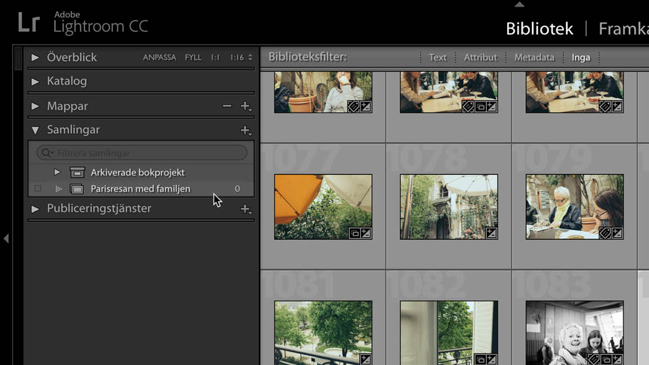Choose Inga to disable library filters

click(581, 57)
